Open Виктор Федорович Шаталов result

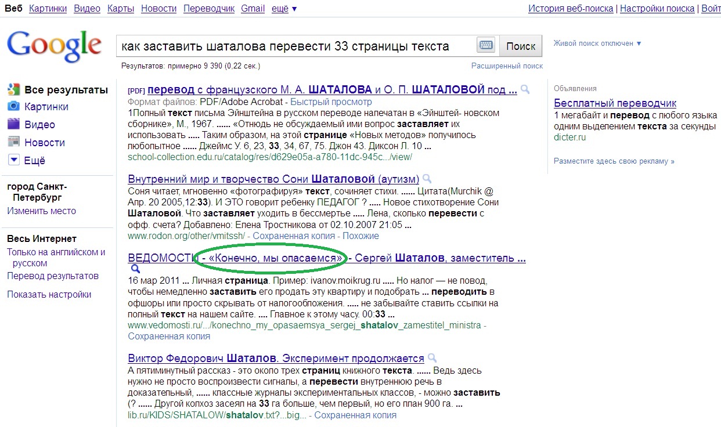(276, 358)
